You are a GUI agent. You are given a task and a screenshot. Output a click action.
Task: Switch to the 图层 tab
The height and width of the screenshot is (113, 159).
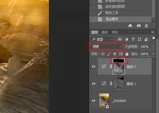point(95,32)
